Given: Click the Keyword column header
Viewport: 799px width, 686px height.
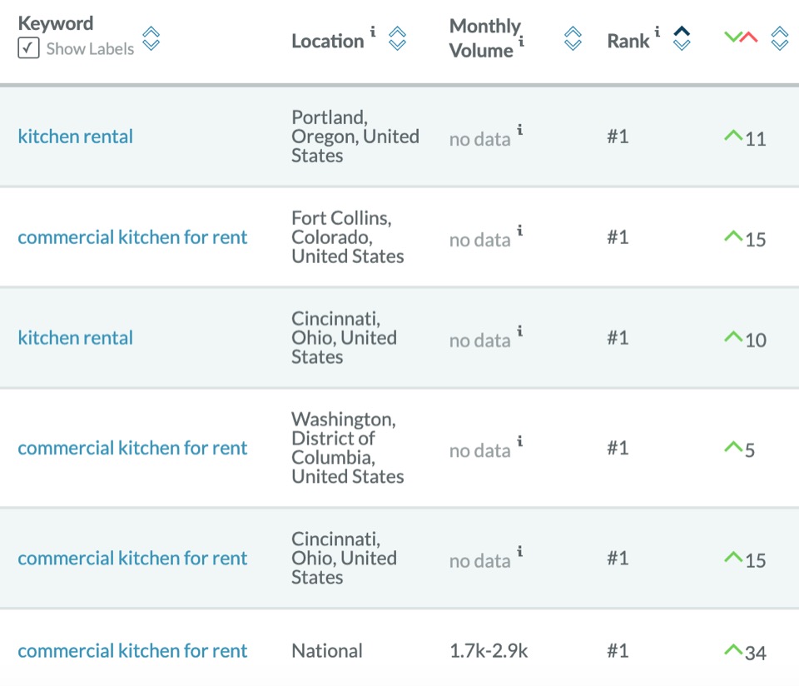Looking at the screenshot, I should click(x=56, y=23).
